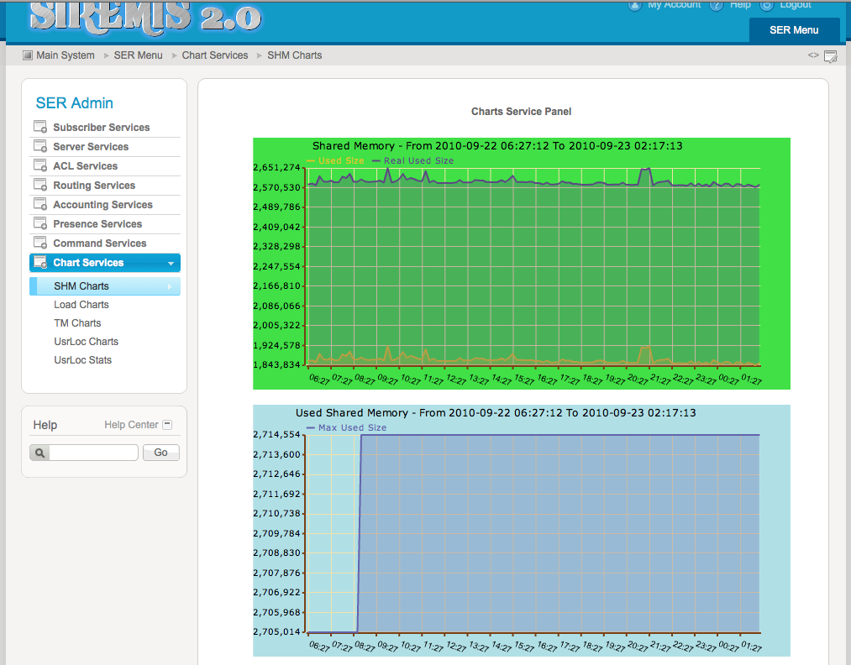This screenshot has width=851, height=665.
Task: Expand the Routing Services section
Action: coord(93,186)
